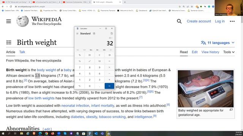The width and height of the screenshot is (243, 136).
Task: Open the diabetes link
Action: pos(77,117)
